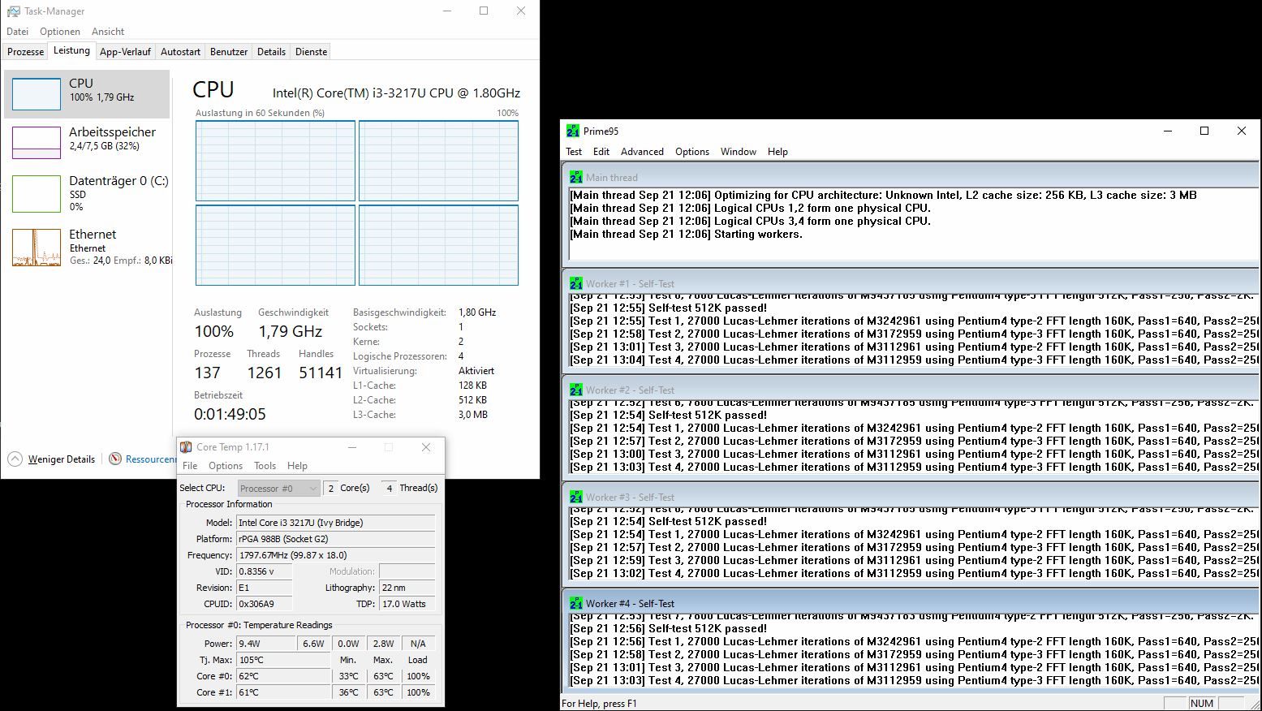Open the Datei menu in Task-Manager
Screen dimensions: 1262x711
click(17, 32)
